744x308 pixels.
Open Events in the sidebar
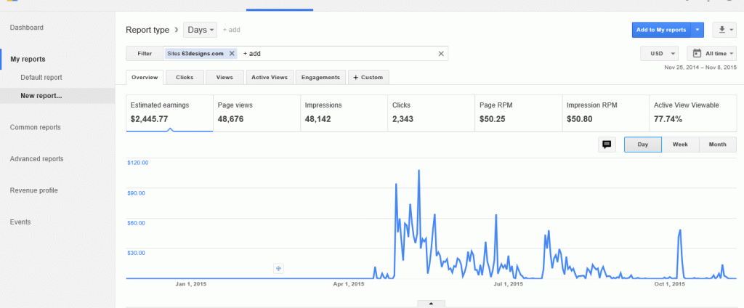click(20, 222)
